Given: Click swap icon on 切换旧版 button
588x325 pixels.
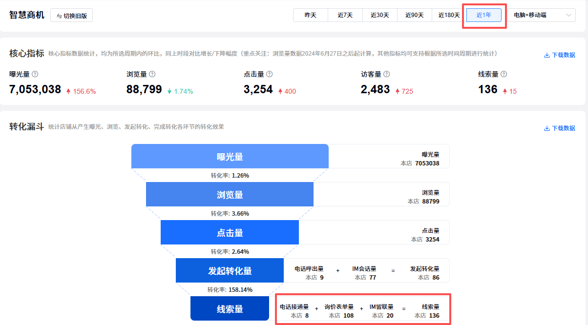Looking at the screenshot, I should tap(59, 16).
